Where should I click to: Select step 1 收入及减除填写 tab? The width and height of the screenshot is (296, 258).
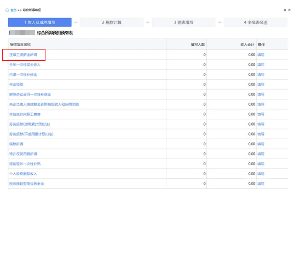pyautogui.click(x=40, y=22)
